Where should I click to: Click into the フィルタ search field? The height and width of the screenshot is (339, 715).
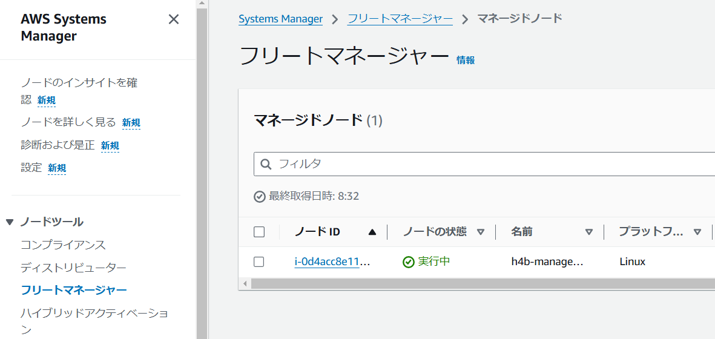click(x=484, y=164)
